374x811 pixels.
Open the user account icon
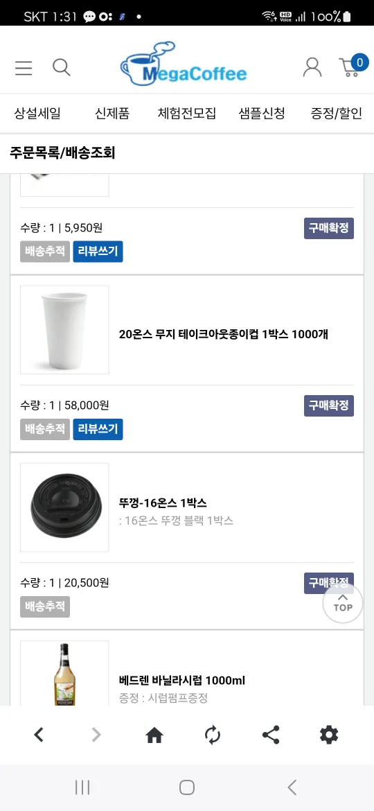(312, 67)
